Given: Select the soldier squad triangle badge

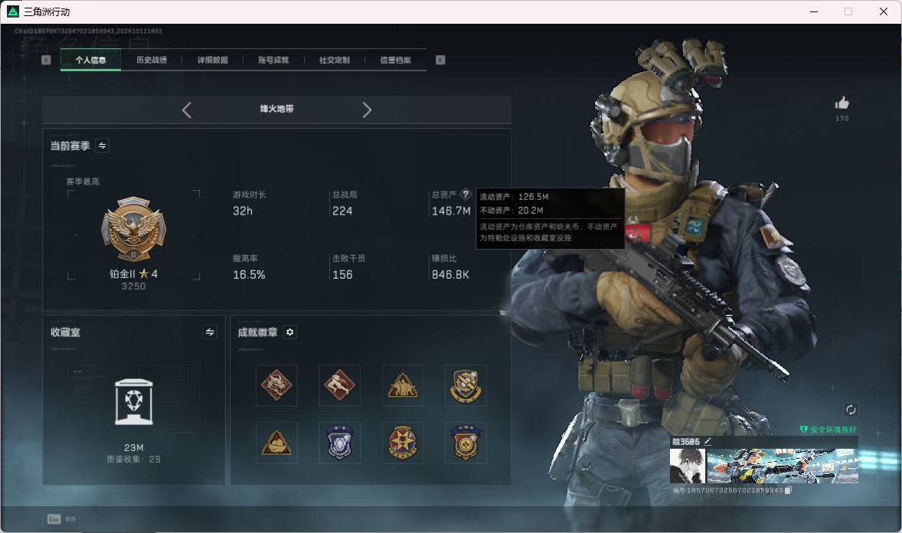Looking at the screenshot, I should click(x=403, y=385).
